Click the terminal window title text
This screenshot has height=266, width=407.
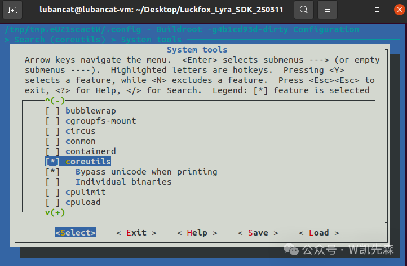pos(163,10)
